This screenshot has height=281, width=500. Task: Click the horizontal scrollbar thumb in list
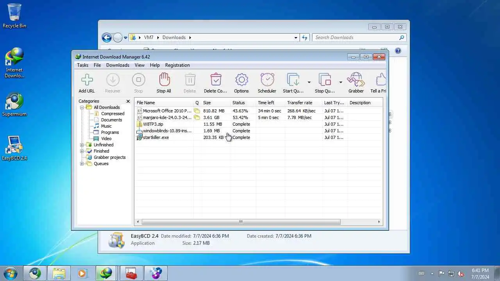(x=241, y=222)
